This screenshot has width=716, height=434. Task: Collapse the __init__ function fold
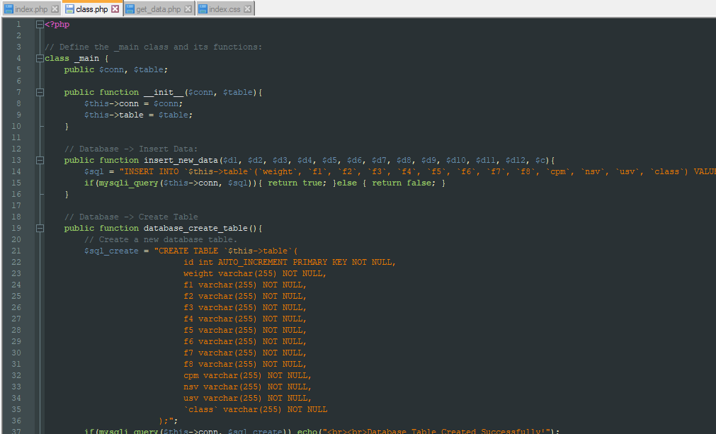40,92
